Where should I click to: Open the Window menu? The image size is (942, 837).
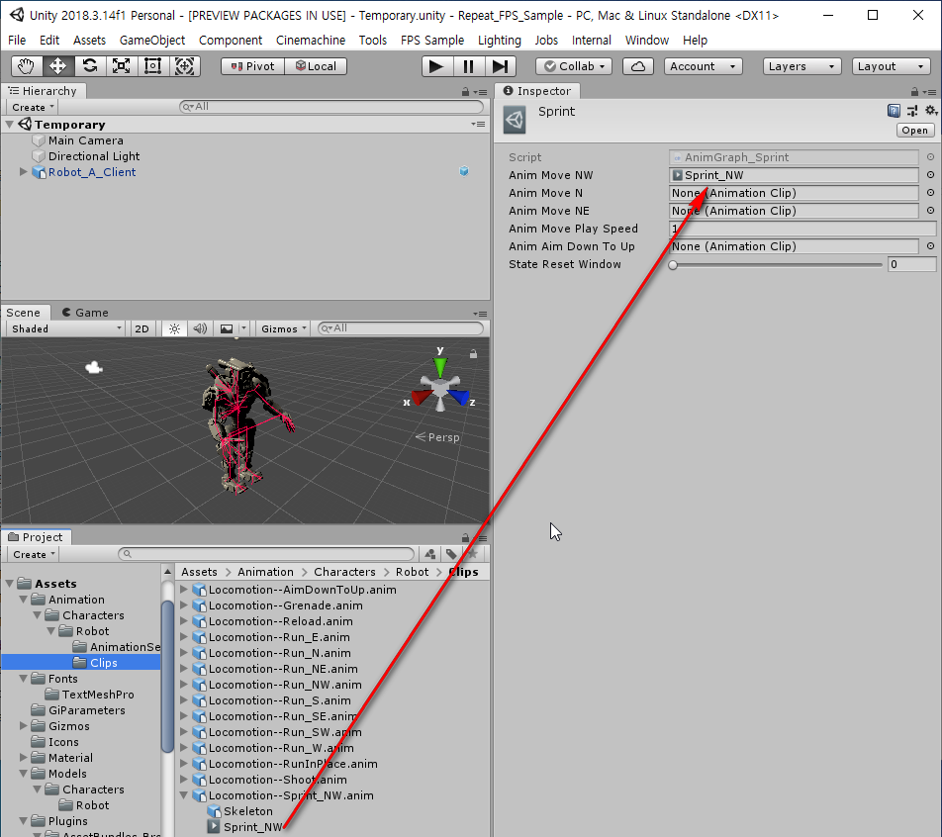pos(646,41)
